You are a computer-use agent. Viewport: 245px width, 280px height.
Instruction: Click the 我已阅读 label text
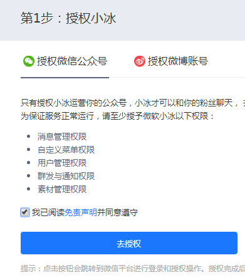point(48,212)
